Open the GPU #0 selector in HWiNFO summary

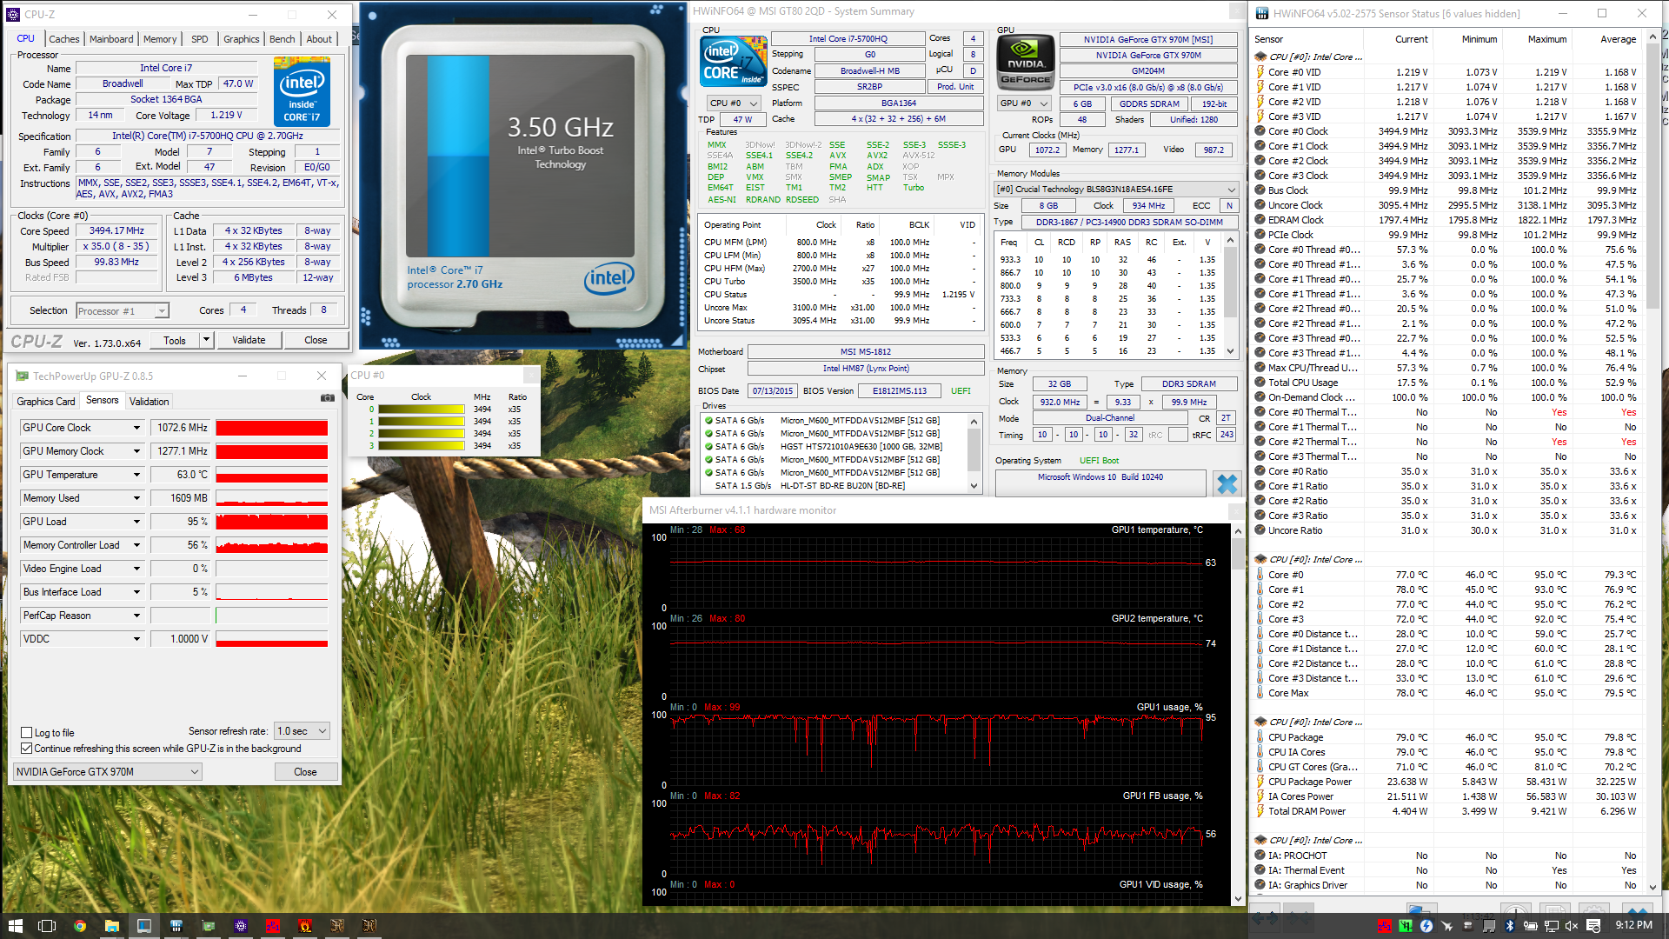click(x=1024, y=103)
